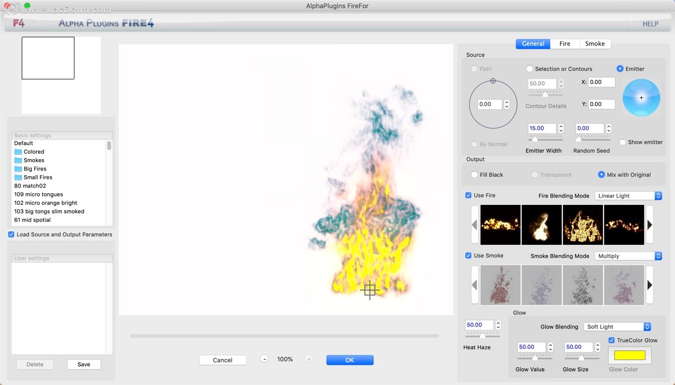Click the F4 logo icon

[x=19, y=23]
